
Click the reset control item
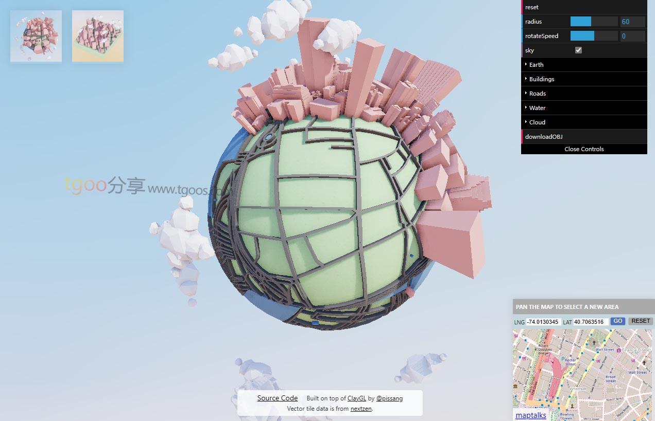click(x=532, y=7)
